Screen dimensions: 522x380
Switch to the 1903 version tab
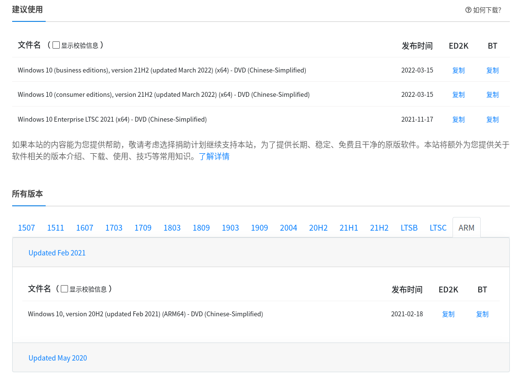(x=230, y=228)
